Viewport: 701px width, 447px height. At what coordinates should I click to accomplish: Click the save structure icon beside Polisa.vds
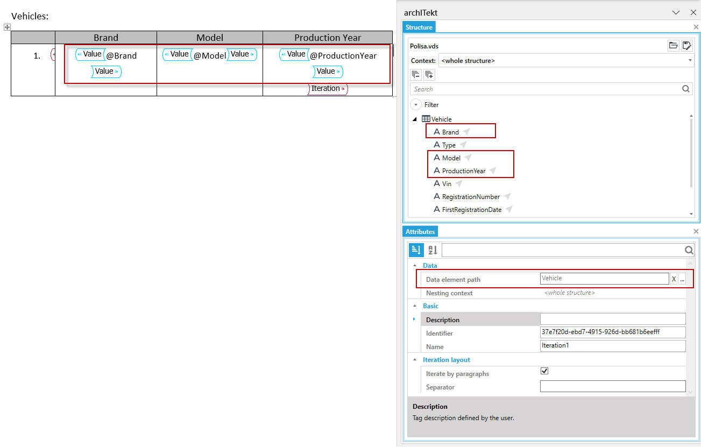(686, 46)
